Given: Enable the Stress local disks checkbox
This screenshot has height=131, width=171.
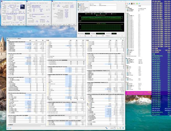Looking at the screenshot, I should 80,9.
